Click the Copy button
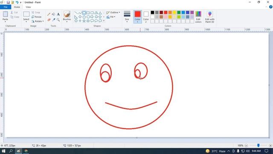The height and width of the screenshot is (154, 273). (x=15, y=17)
